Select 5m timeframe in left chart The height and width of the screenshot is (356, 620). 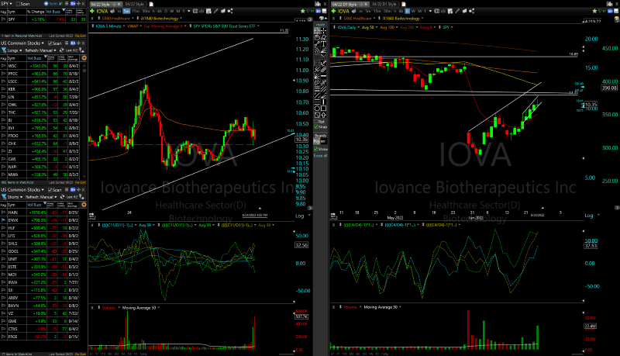pos(126,11)
